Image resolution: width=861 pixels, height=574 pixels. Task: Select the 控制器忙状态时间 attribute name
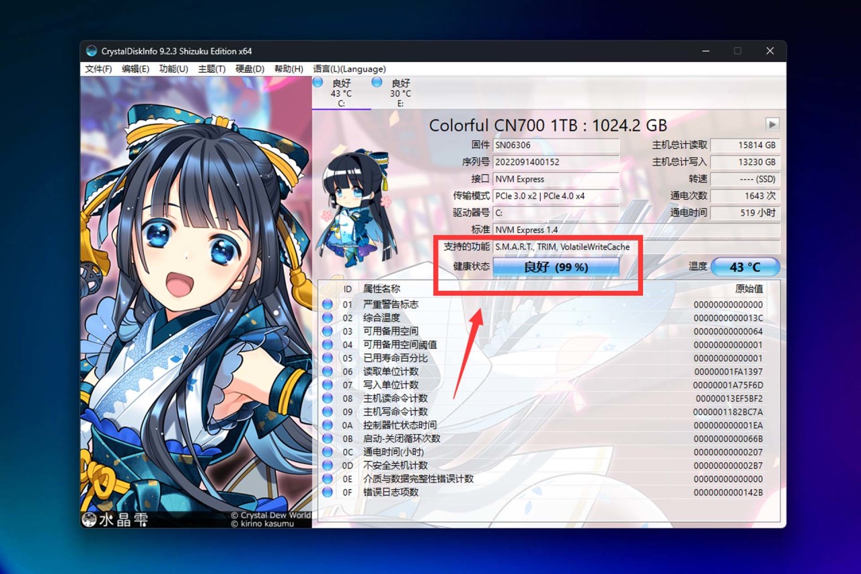coord(400,425)
